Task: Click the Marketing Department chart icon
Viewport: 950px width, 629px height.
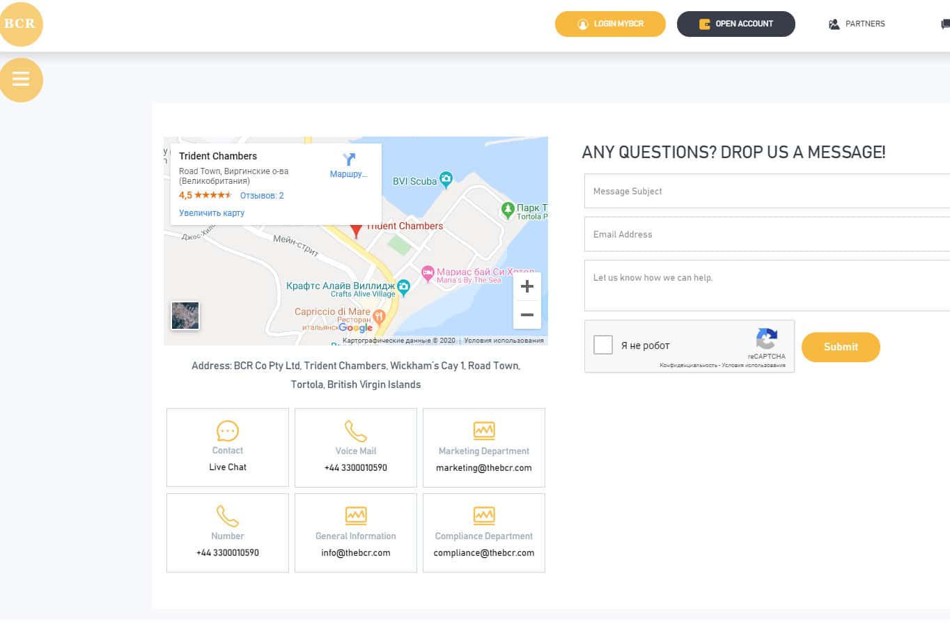Action: point(484,430)
